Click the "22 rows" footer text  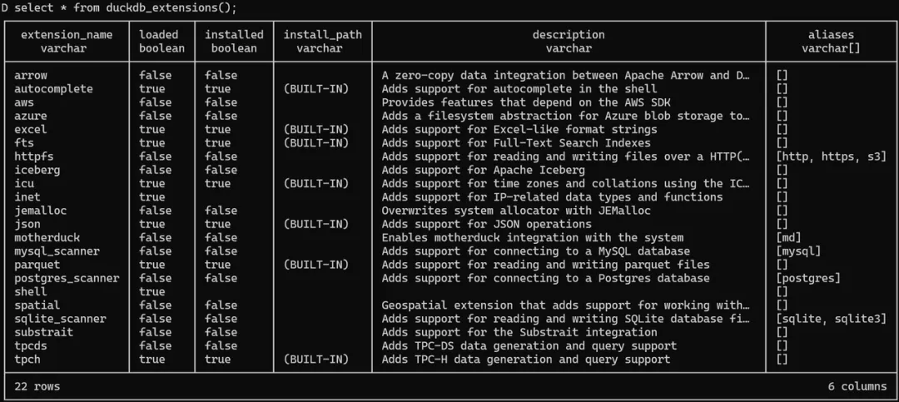tap(37, 386)
